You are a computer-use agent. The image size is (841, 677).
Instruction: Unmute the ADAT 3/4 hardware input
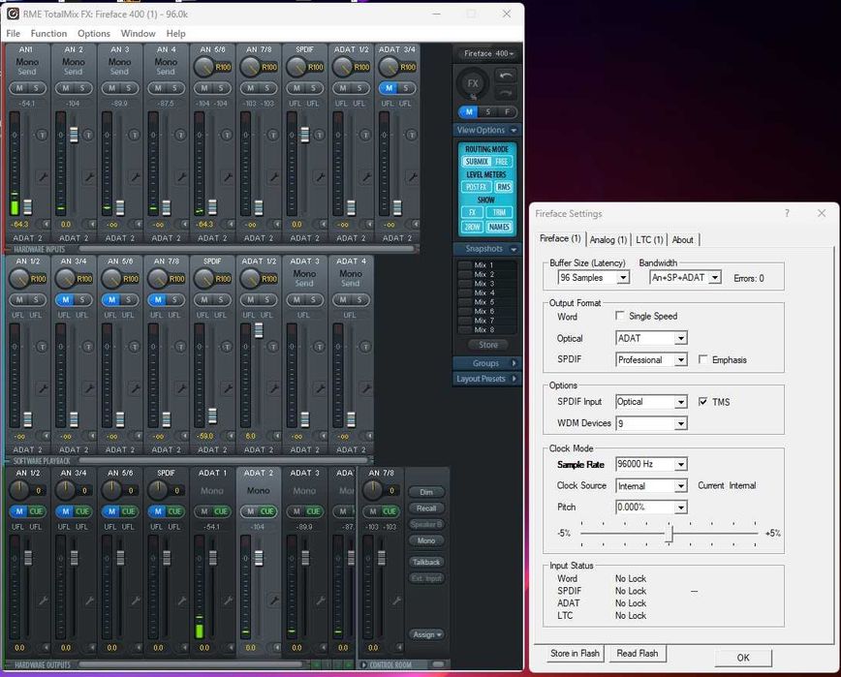(389, 88)
